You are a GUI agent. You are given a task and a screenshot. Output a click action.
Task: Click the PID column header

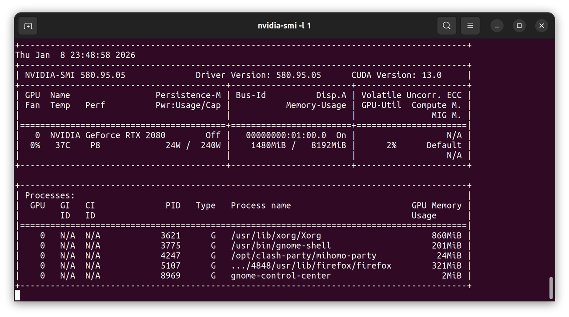click(x=173, y=206)
